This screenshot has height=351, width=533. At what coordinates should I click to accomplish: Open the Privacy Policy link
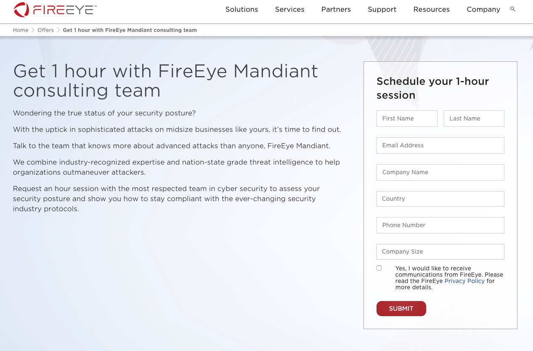click(x=464, y=281)
